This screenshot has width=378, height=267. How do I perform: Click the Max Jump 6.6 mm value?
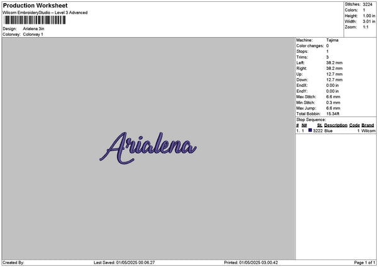pos(333,108)
